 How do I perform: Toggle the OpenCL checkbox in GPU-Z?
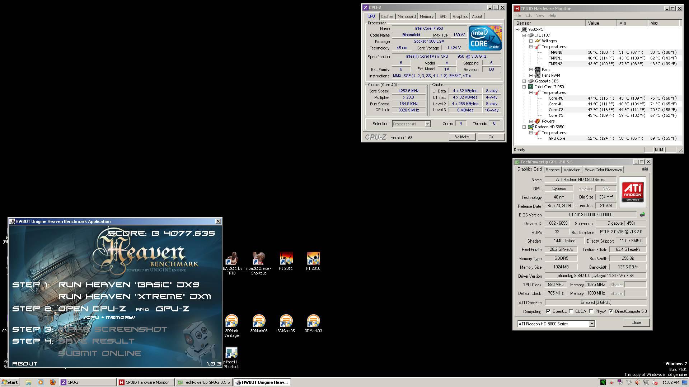pos(548,311)
